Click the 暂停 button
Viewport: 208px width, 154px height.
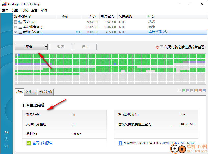(61, 47)
